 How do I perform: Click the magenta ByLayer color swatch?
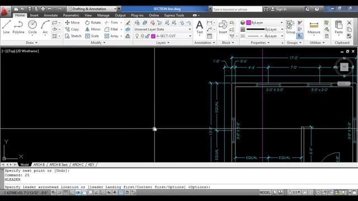(x=248, y=22)
